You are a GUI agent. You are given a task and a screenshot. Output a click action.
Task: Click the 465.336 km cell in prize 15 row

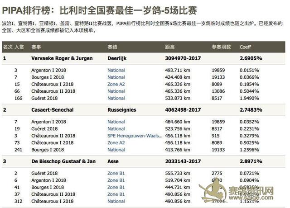(178, 85)
